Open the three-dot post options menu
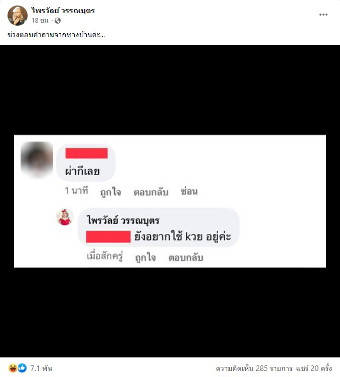The image size is (340, 377). point(323,15)
